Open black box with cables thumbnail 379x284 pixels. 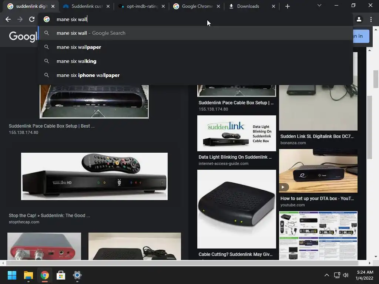[135, 246]
